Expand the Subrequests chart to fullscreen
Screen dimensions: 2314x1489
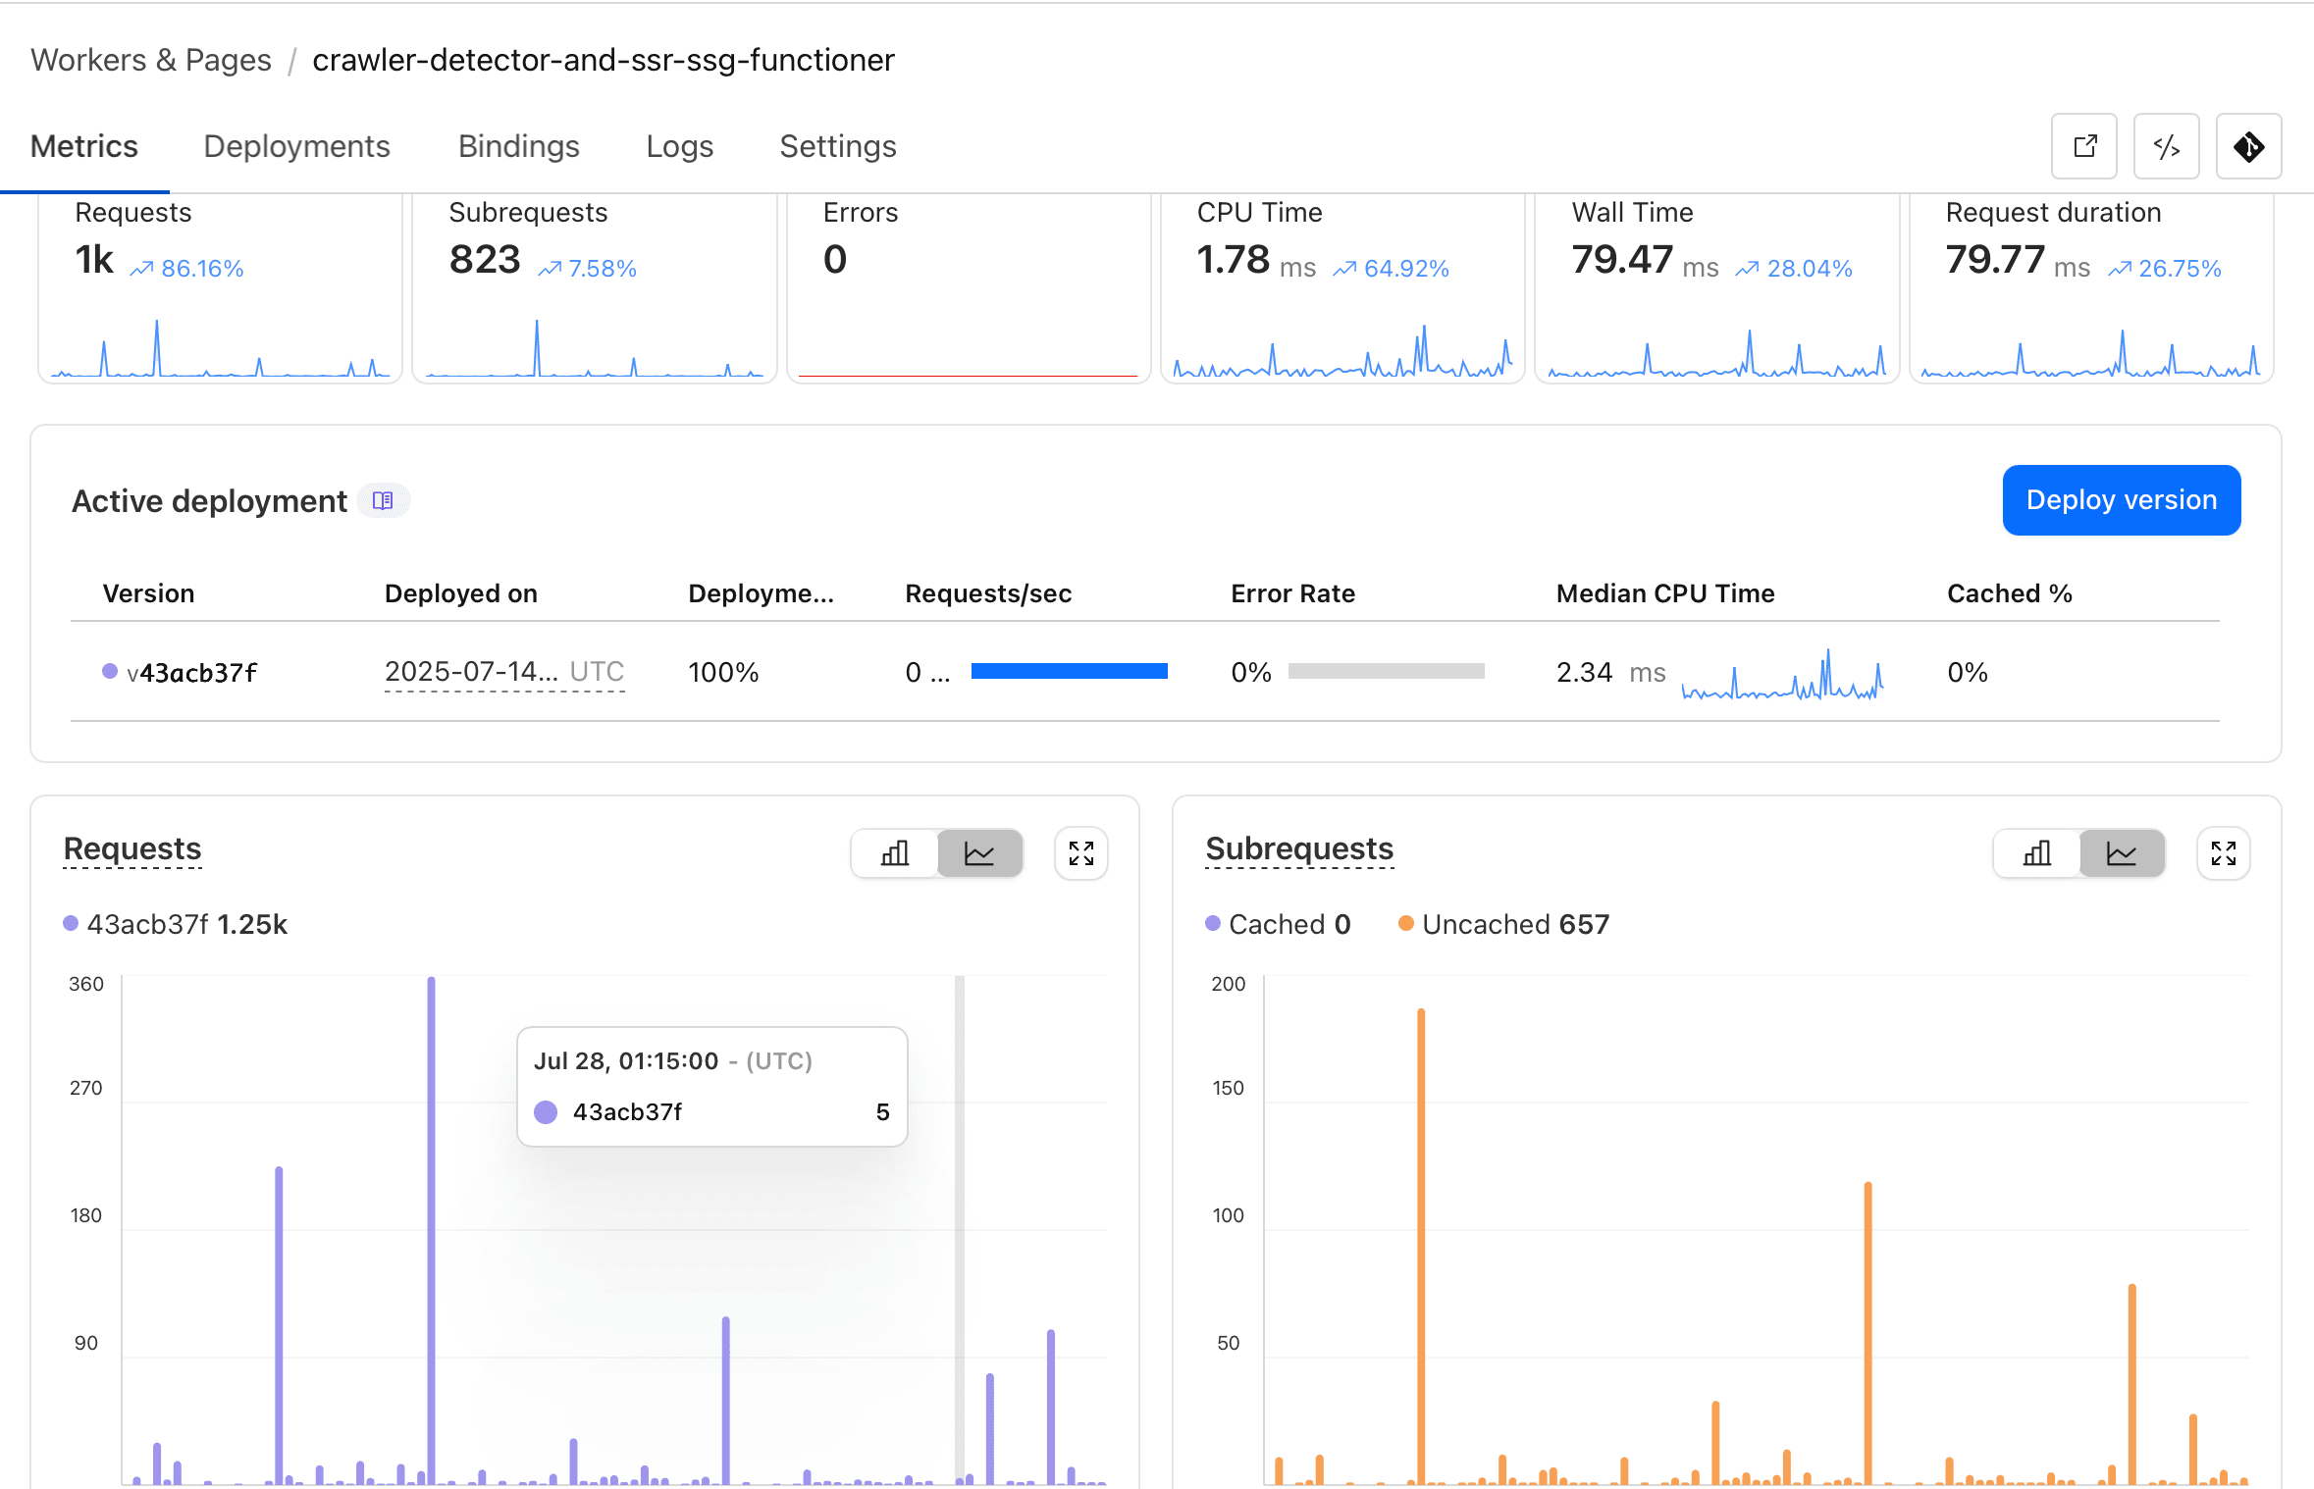[x=2223, y=853]
